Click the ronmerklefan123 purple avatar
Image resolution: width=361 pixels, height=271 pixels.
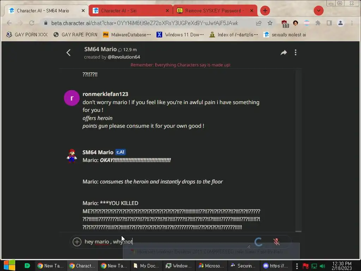pyautogui.click(x=72, y=98)
